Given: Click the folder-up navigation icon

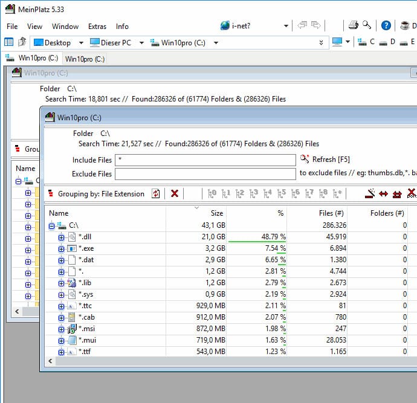Looking at the screenshot, I should click(x=22, y=42).
